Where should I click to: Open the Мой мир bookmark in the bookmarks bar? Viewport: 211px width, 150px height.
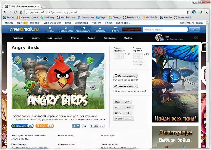47,17
